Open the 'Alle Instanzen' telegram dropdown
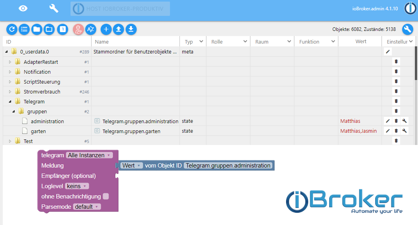This screenshot has width=418, height=225. [90, 155]
